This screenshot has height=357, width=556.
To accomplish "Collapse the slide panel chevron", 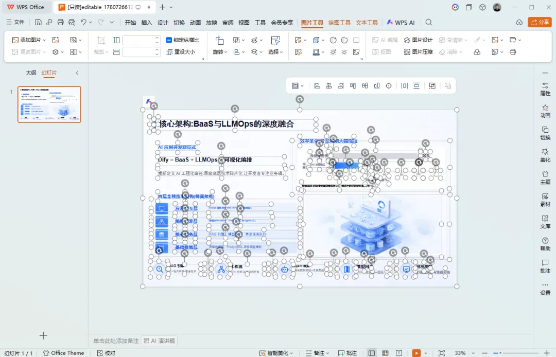I will (x=77, y=73).
